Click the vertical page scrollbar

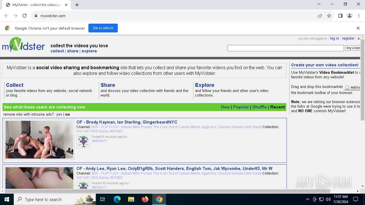pos(363,80)
